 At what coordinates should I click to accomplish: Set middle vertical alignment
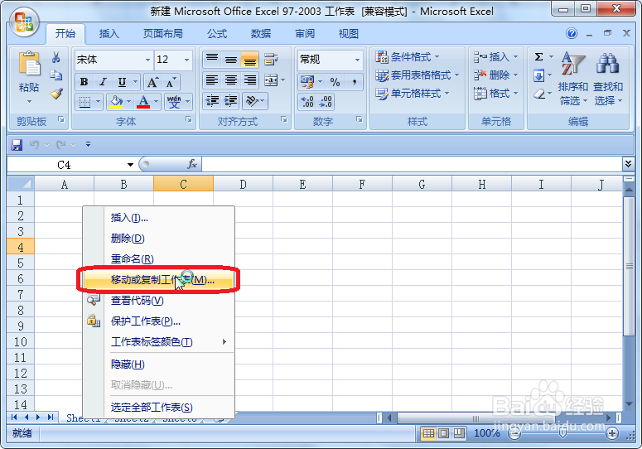(x=231, y=60)
